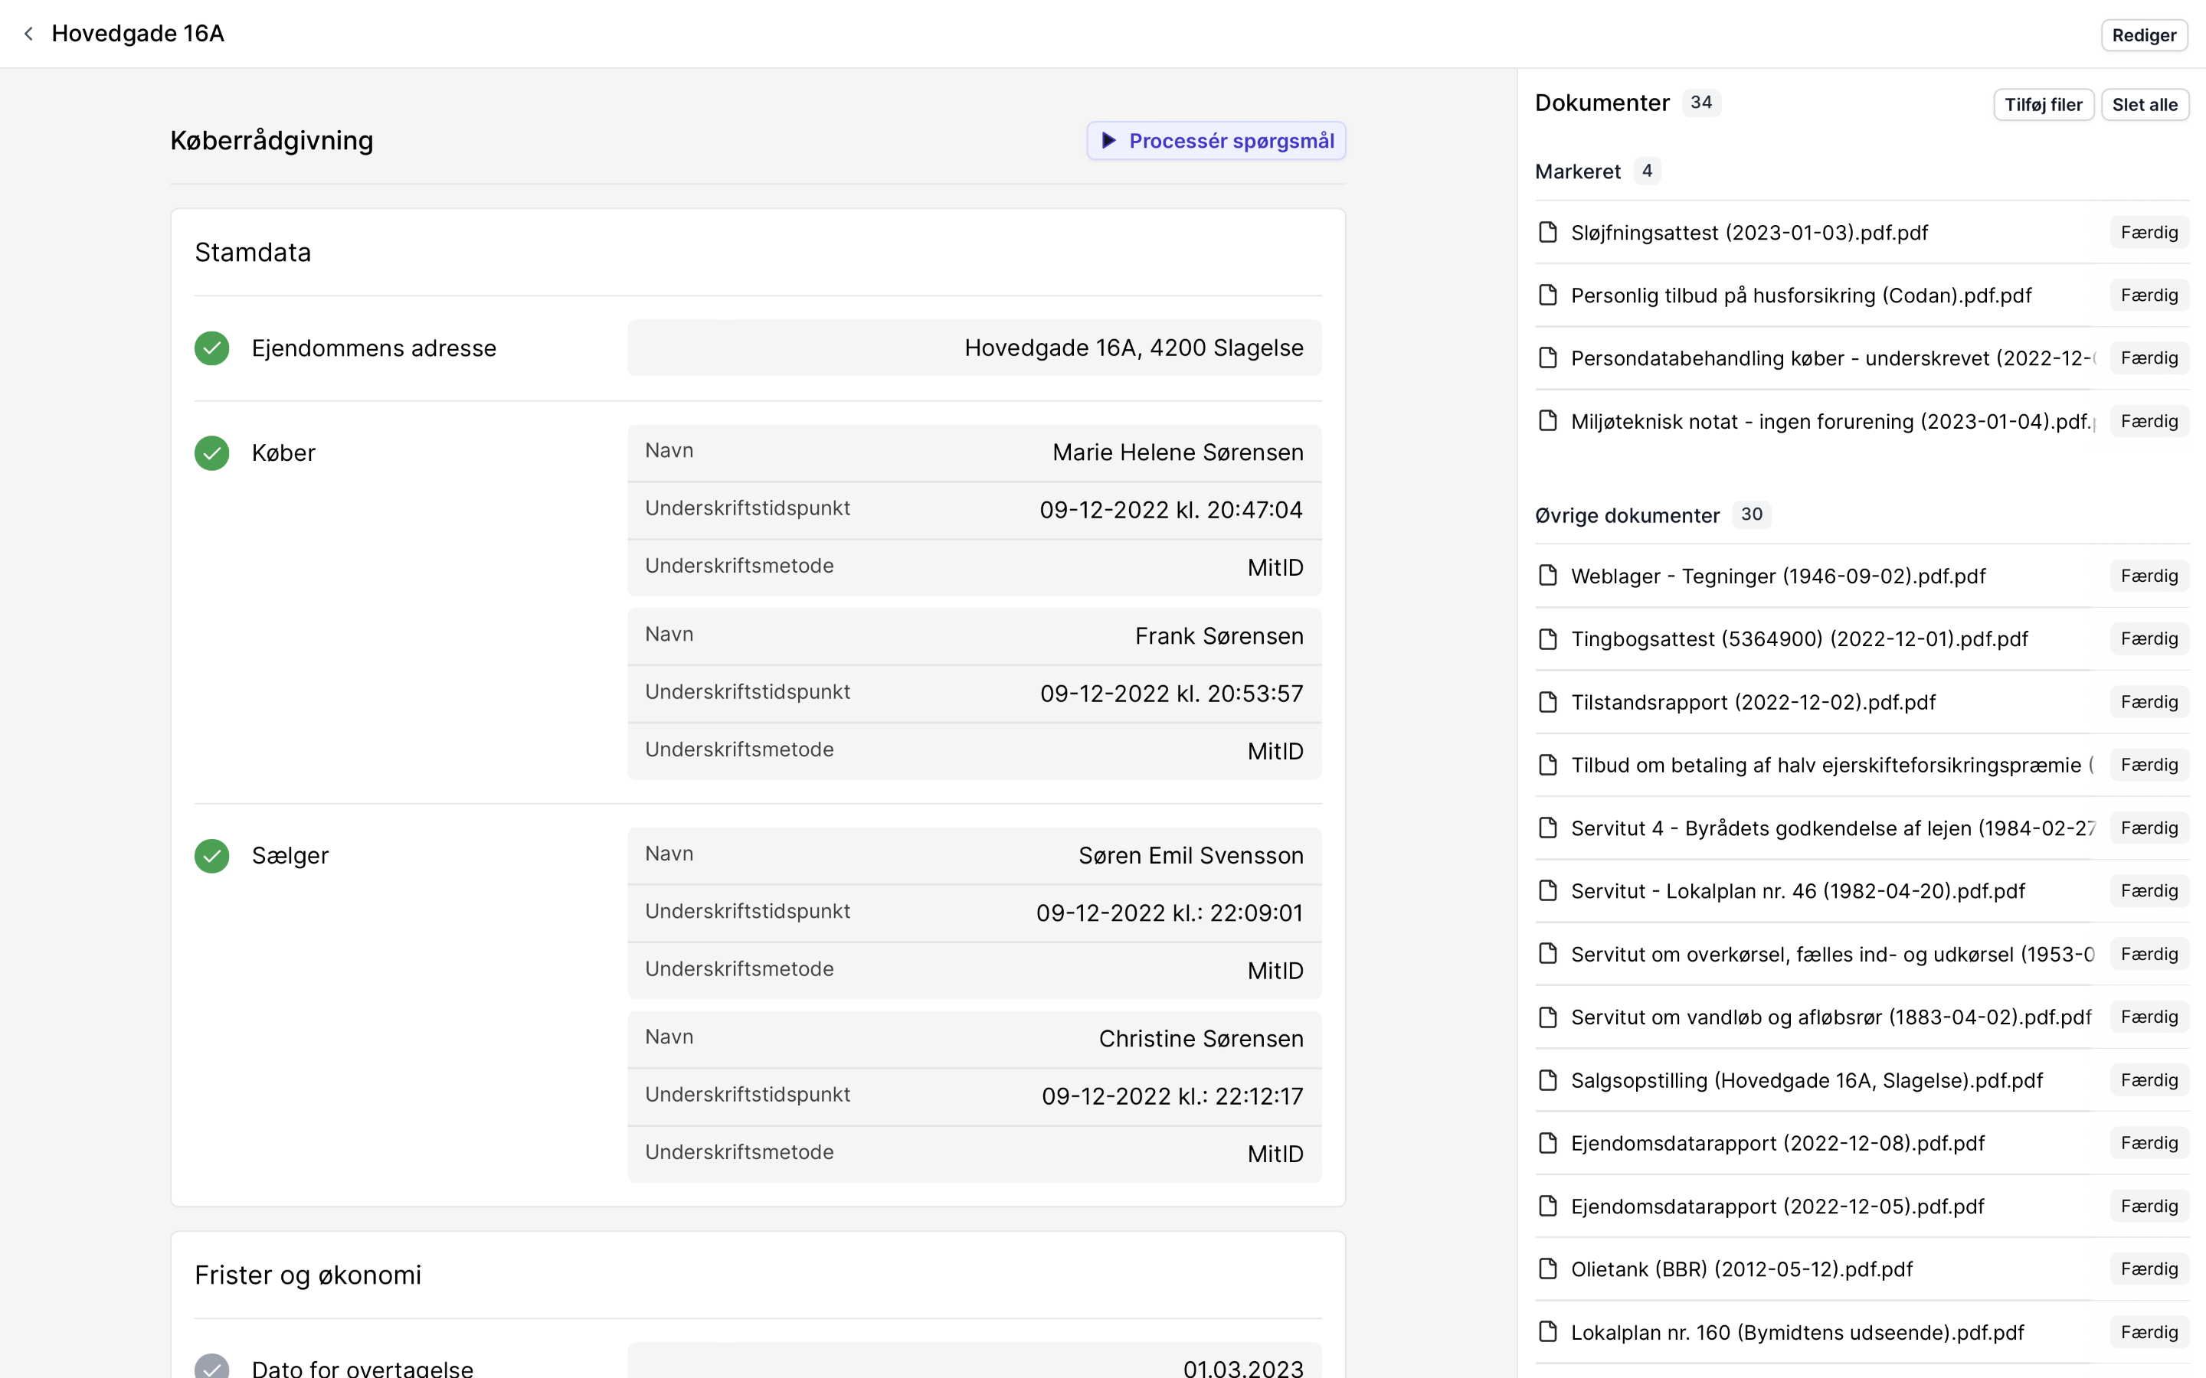Click file icon of Tilstandsrapport document
Image resolution: width=2206 pixels, height=1378 pixels.
[1547, 702]
